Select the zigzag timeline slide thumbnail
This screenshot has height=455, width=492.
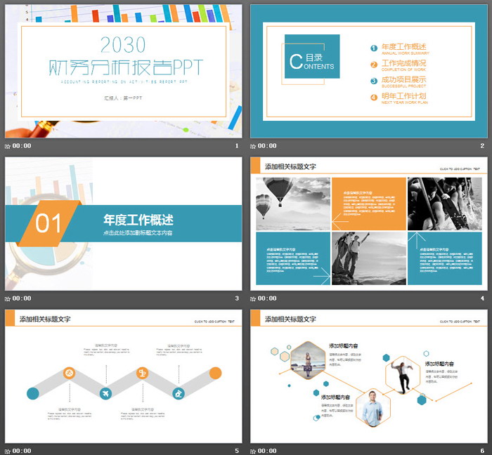click(123, 375)
